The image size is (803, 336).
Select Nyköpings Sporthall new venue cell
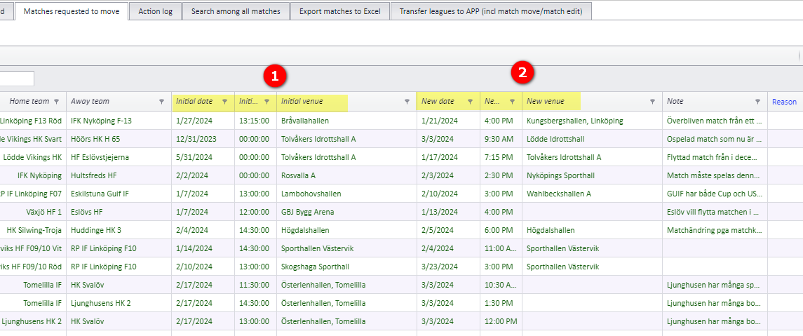coord(592,175)
